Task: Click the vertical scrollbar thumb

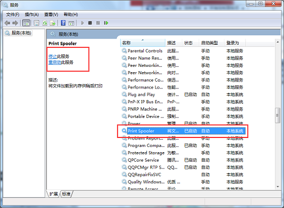Action: click(278, 115)
